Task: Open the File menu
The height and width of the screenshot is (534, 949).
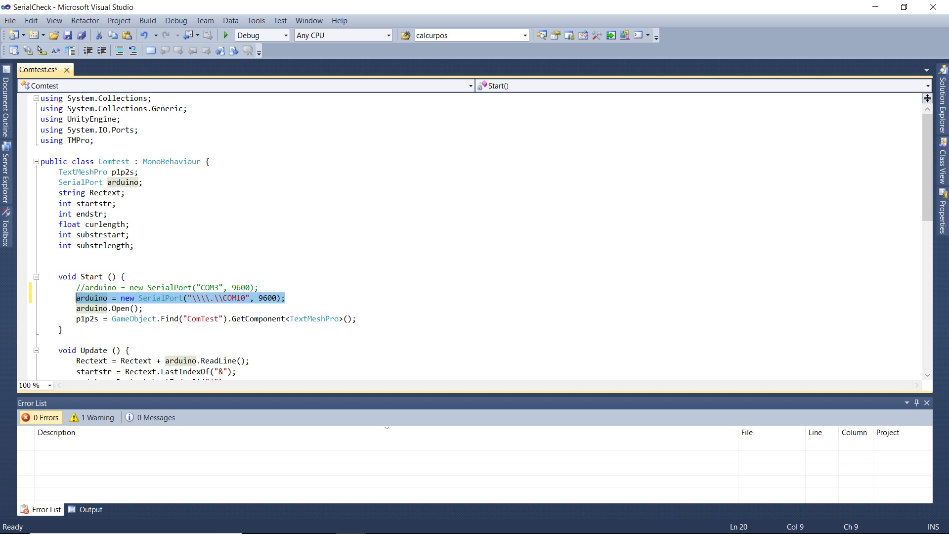Action: [10, 20]
